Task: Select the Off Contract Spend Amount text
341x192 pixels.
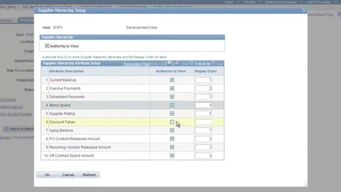Action: click(x=71, y=156)
